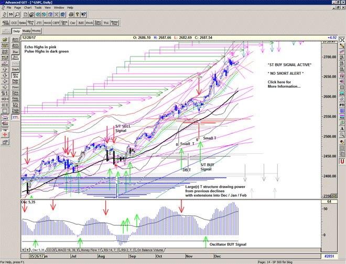Open the Chart menu

tap(27, 8)
